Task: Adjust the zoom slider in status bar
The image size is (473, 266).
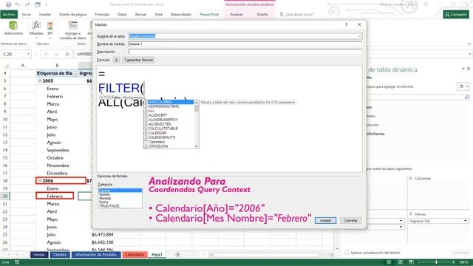Action: pyautogui.click(x=436, y=262)
